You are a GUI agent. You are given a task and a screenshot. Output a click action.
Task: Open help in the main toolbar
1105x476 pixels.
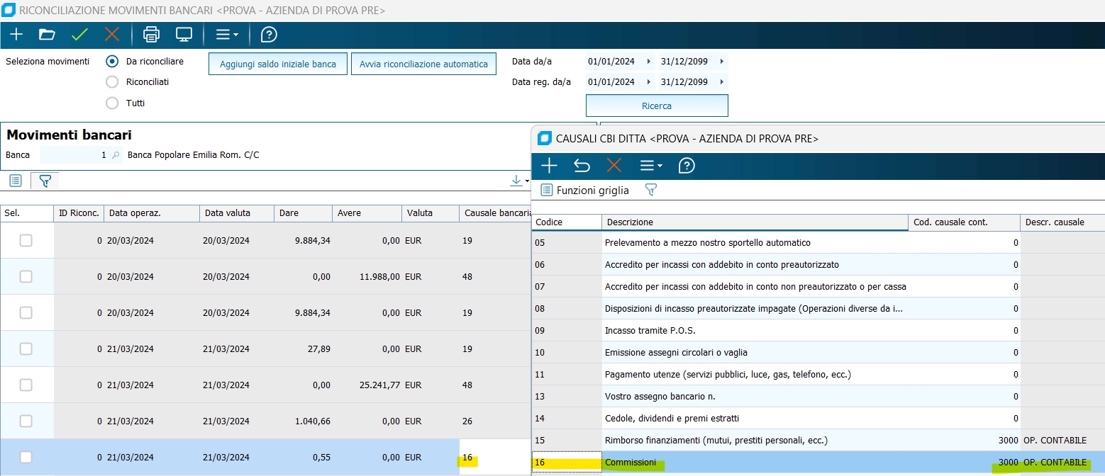[269, 35]
